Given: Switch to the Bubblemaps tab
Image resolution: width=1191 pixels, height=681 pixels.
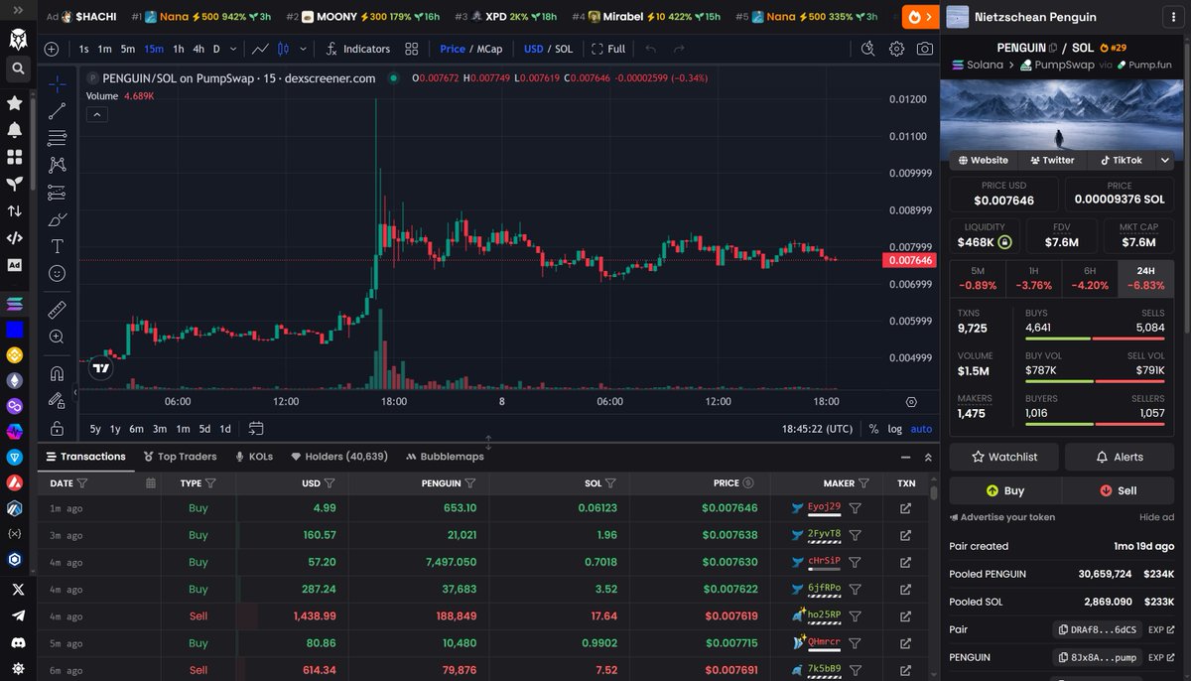Looking at the screenshot, I should [445, 457].
